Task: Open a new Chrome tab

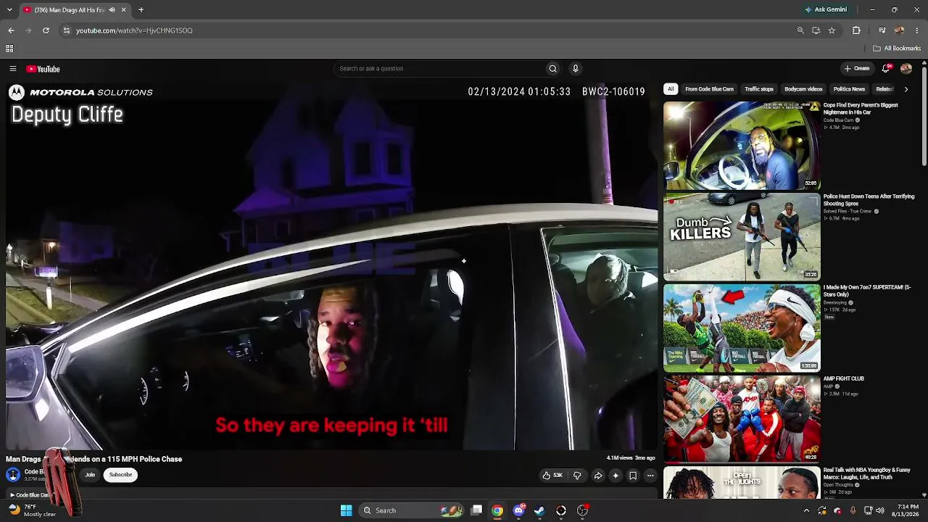Action: pos(141,9)
